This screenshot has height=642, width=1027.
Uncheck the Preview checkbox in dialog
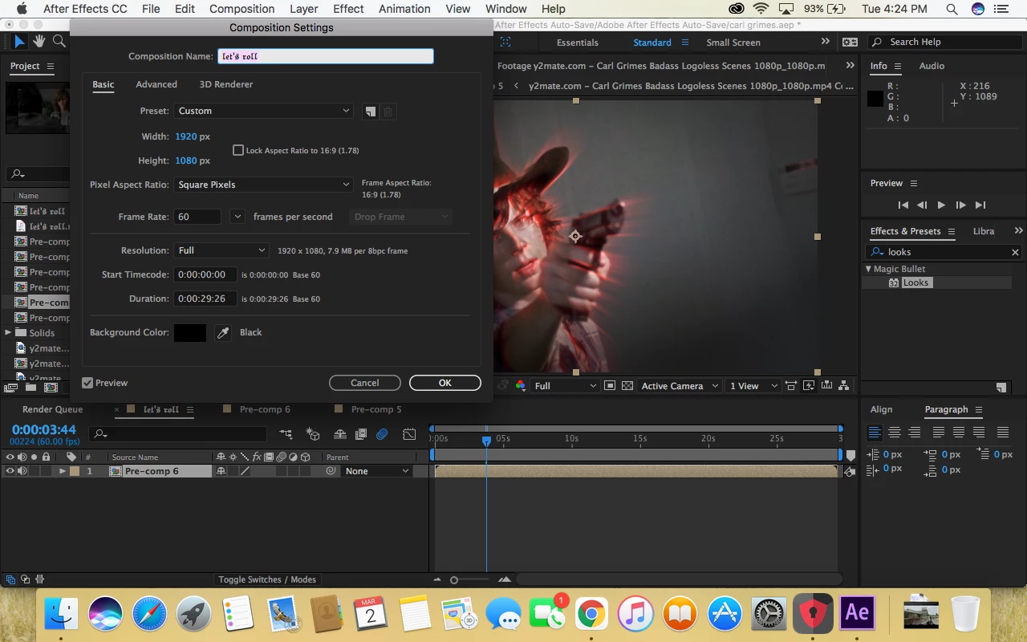(x=87, y=383)
